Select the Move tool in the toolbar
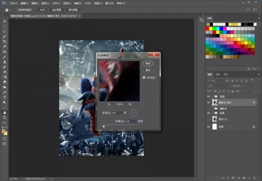The height and width of the screenshot is (181, 262). [x=5, y=21]
